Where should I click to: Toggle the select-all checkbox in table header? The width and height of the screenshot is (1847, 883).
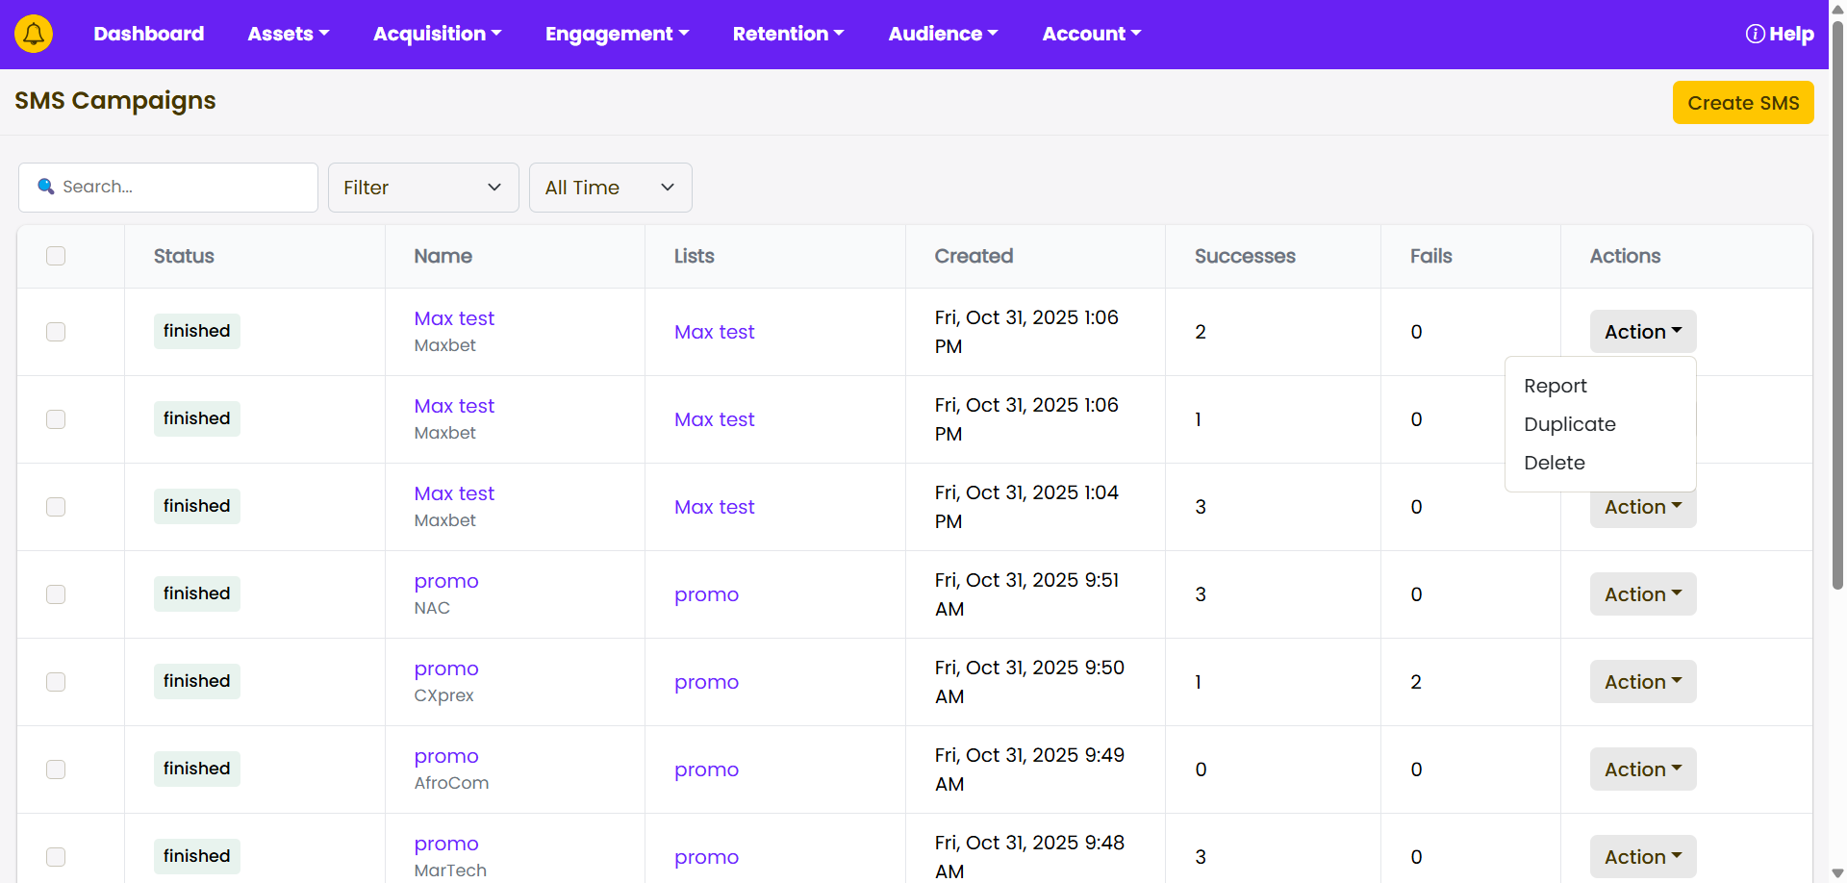56,256
